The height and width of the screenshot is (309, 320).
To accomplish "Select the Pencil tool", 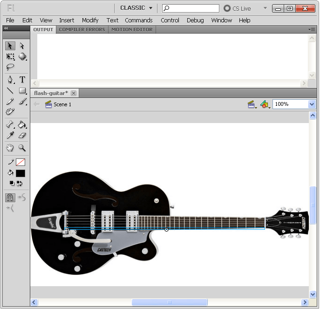I will [10, 101].
